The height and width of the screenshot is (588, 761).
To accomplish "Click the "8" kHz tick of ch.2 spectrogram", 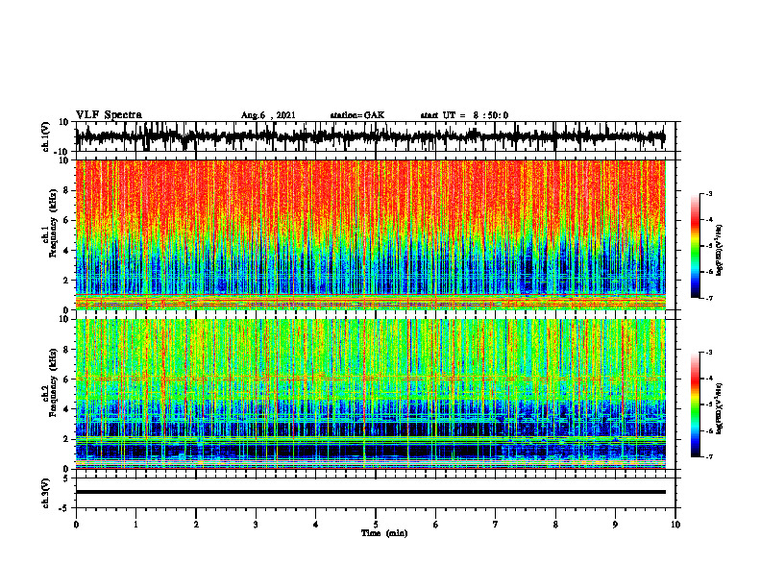I will click(67, 350).
